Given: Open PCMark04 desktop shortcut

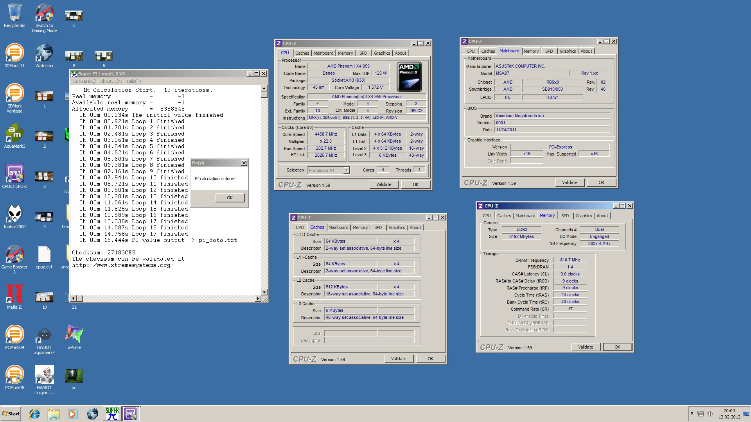Looking at the screenshot, I should tap(14, 337).
